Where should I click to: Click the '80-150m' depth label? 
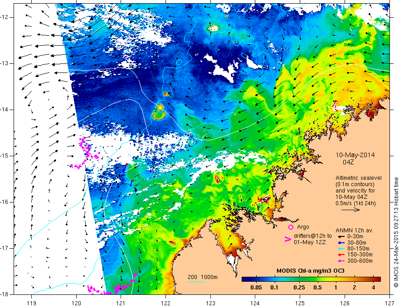pos(358,249)
